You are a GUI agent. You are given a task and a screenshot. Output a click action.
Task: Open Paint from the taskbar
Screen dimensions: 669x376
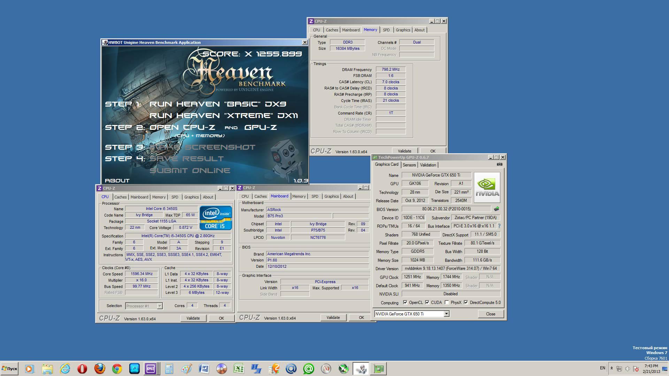point(186,369)
